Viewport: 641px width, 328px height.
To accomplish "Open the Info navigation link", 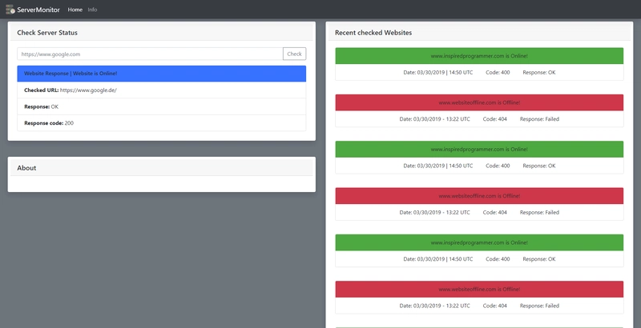I will [93, 10].
